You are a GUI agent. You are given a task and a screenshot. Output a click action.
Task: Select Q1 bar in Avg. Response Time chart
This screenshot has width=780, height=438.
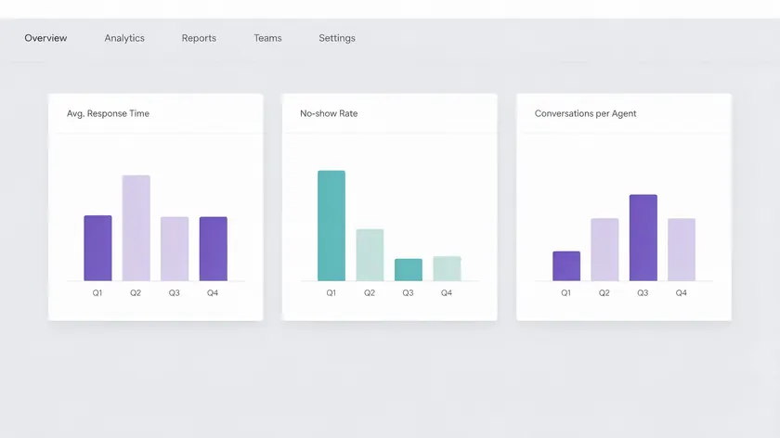(98, 248)
